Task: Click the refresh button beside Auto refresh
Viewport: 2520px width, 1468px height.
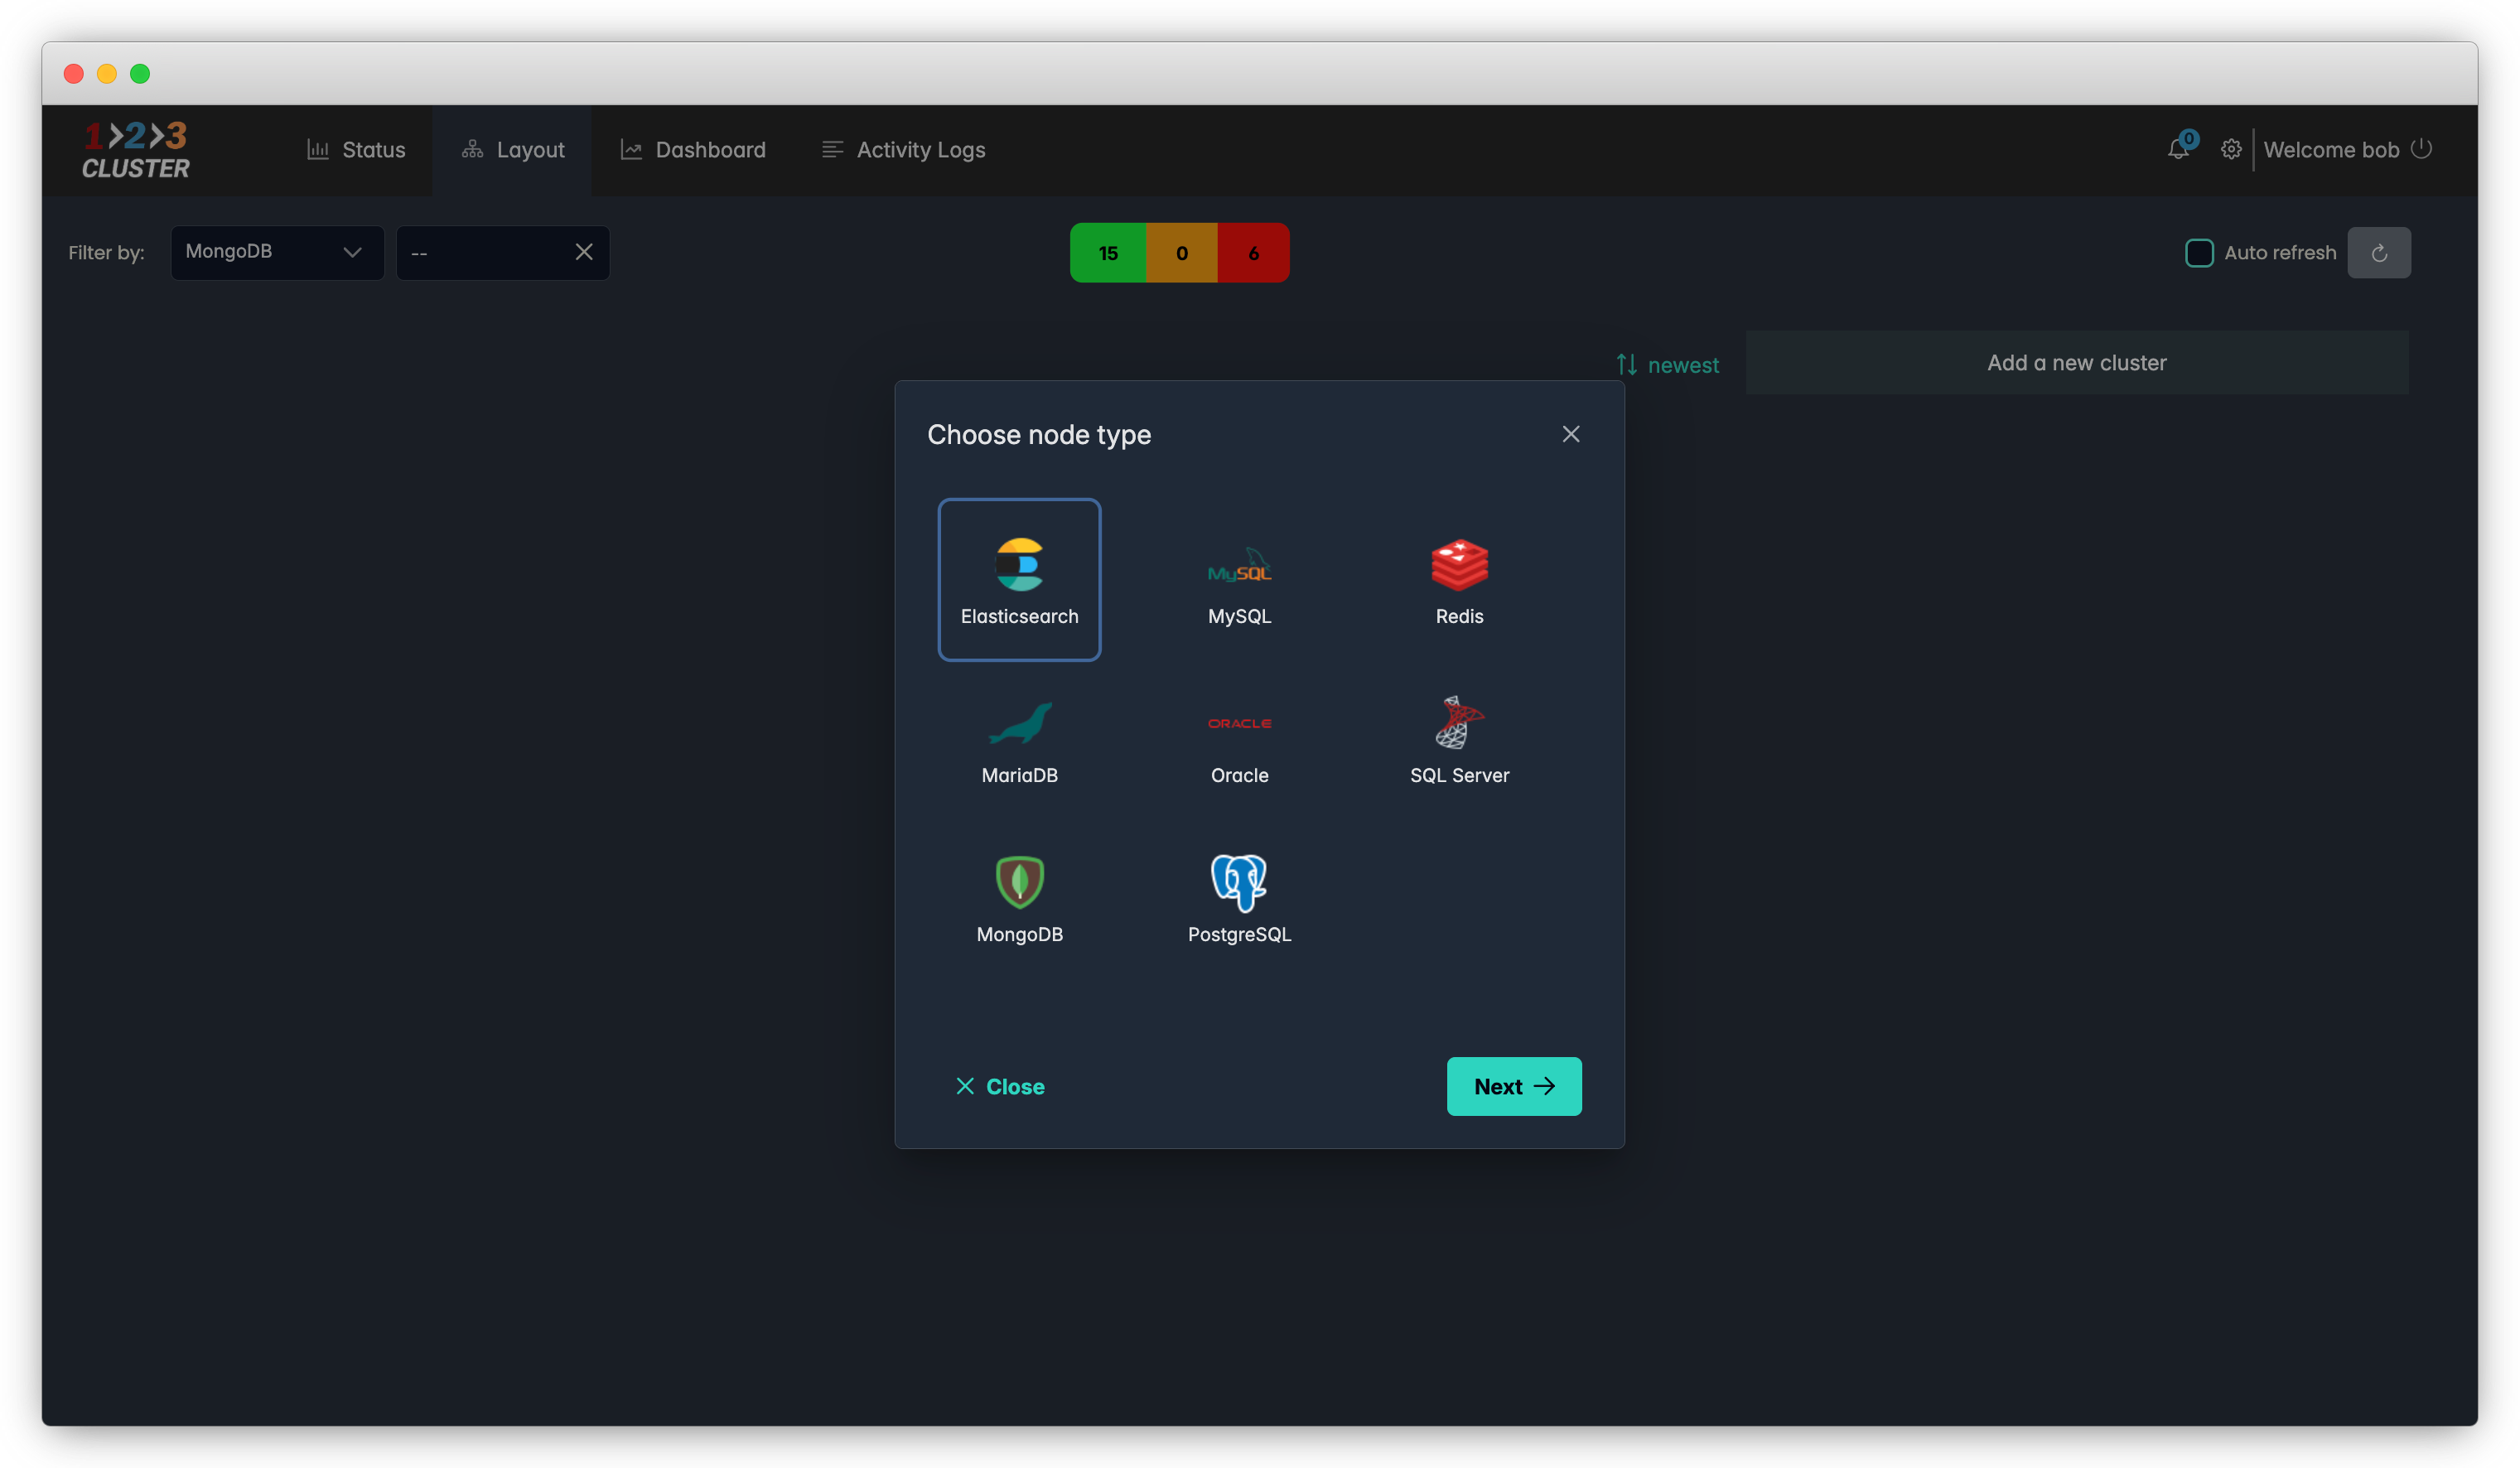Action: click(2378, 253)
